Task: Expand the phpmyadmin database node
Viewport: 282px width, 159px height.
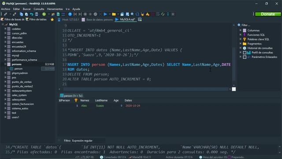Action: coord(5,73)
